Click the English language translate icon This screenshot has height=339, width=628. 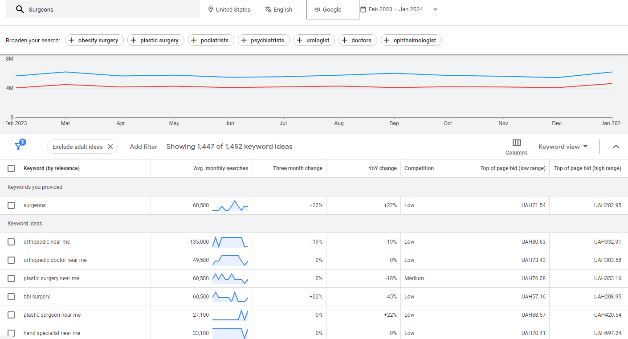pyautogui.click(x=268, y=9)
